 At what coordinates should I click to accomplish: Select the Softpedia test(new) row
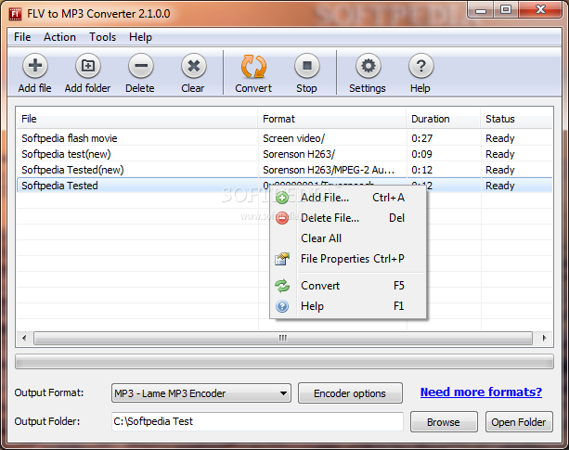[x=284, y=154]
